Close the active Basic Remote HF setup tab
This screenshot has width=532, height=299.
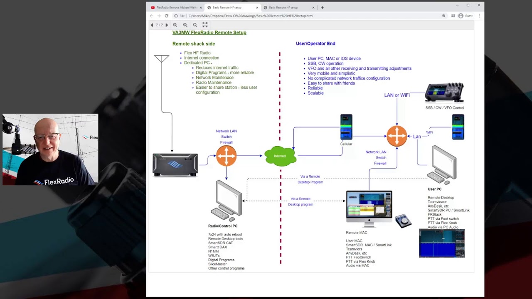pos(257,7)
